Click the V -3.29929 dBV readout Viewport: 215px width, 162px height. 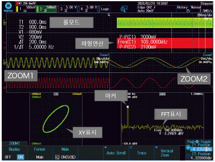(x=171, y=133)
